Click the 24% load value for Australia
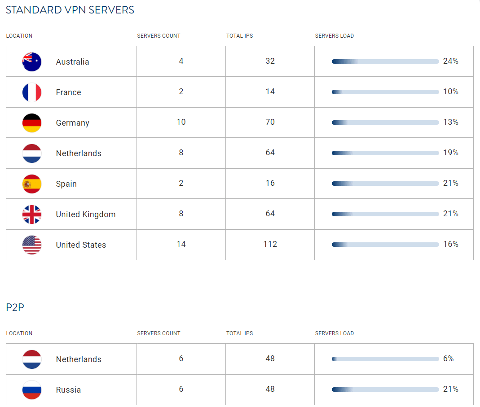 (x=450, y=61)
